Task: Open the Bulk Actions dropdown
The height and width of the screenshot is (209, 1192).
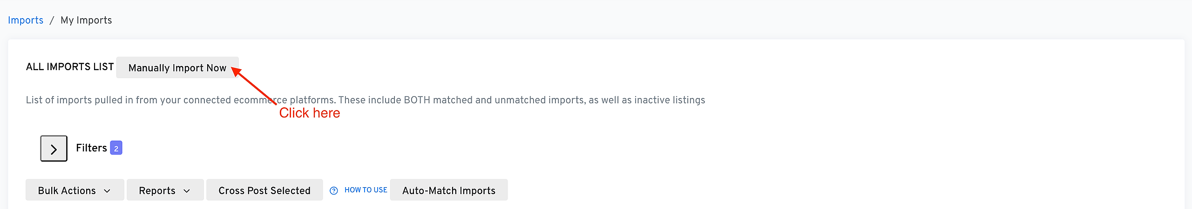Action: coord(74,190)
